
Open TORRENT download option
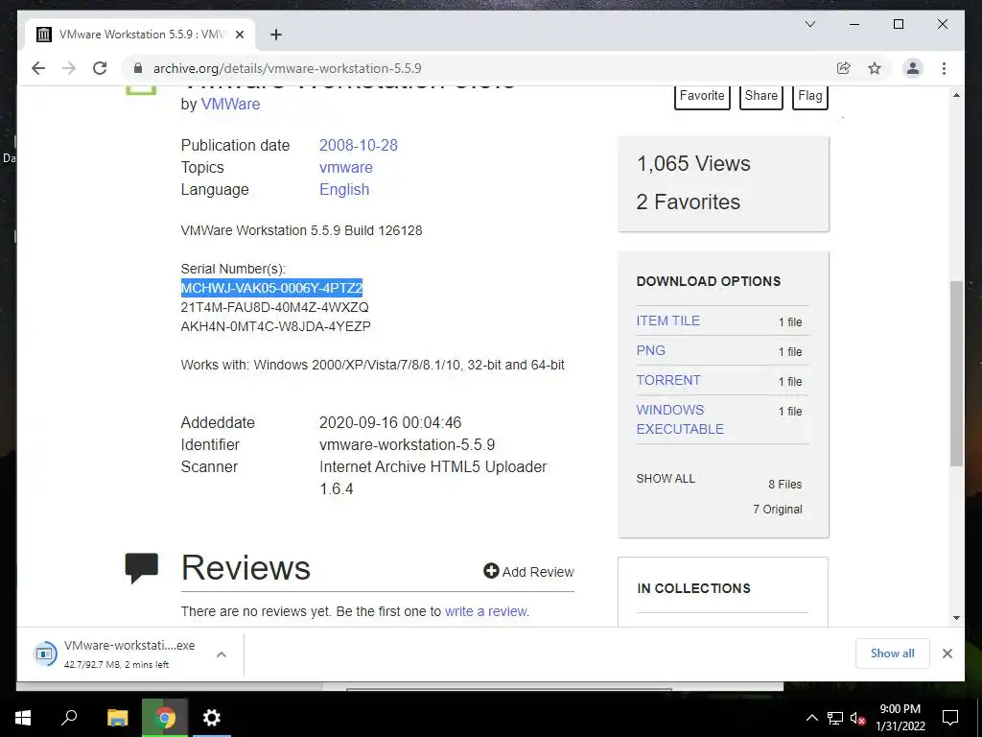click(x=668, y=380)
